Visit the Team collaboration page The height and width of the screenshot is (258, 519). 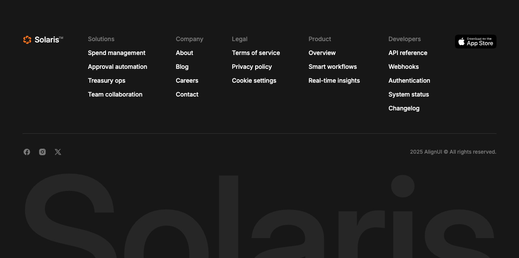tap(115, 94)
